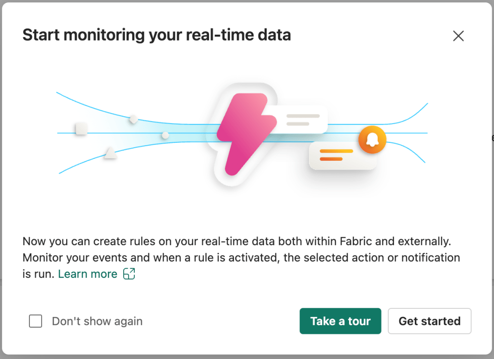
Task: Click the "Start monitoring your real-time data" heading
Action: pyautogui.click(x=156, y=35)
